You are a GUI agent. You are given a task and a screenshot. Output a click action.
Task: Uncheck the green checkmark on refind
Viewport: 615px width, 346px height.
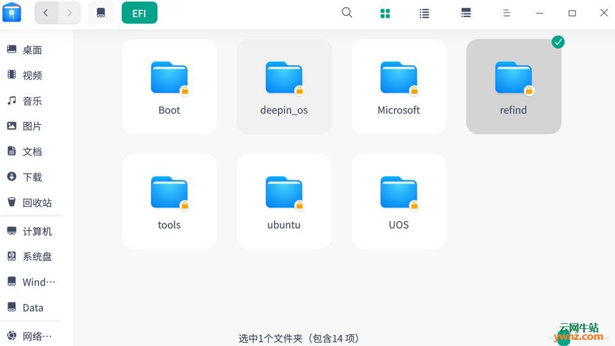tap(558, 42)
